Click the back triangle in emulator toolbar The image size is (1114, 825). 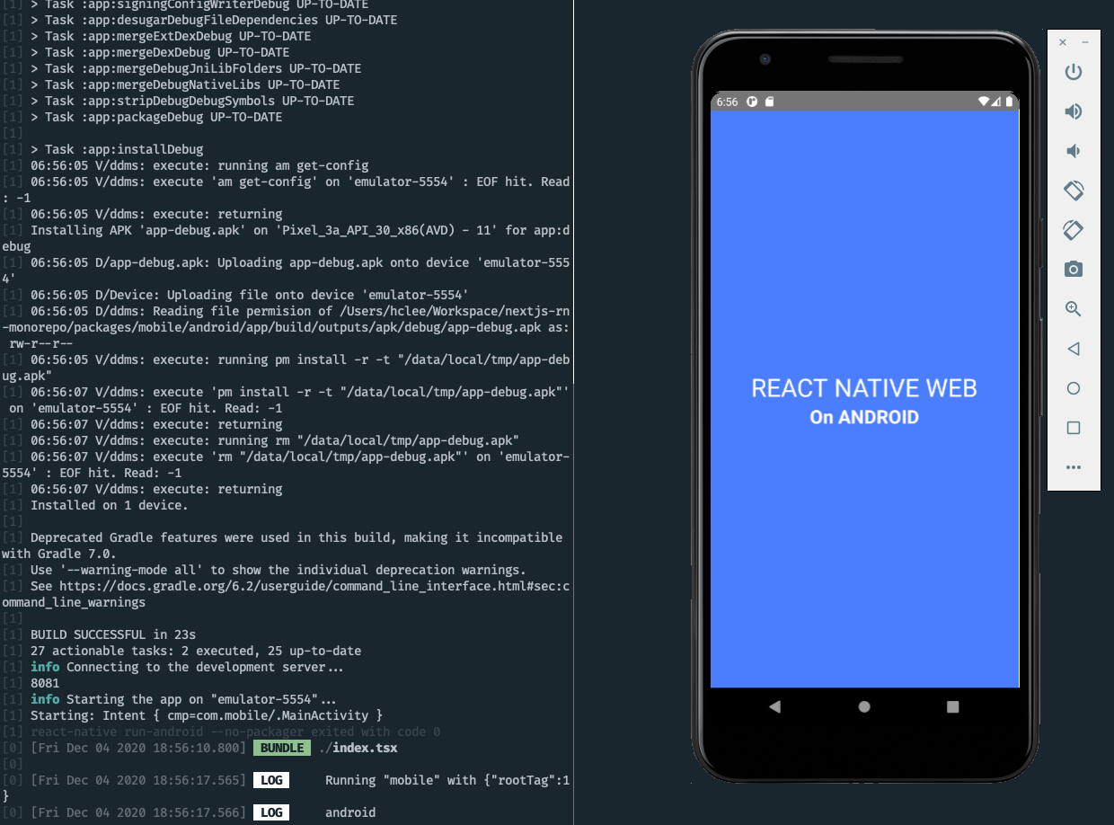[x=1073, y=349]
